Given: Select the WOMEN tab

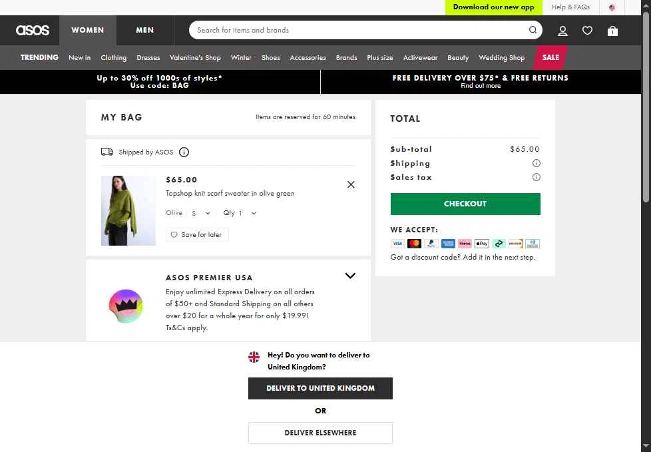Looking at the screenshot, I should pos(88,31).
